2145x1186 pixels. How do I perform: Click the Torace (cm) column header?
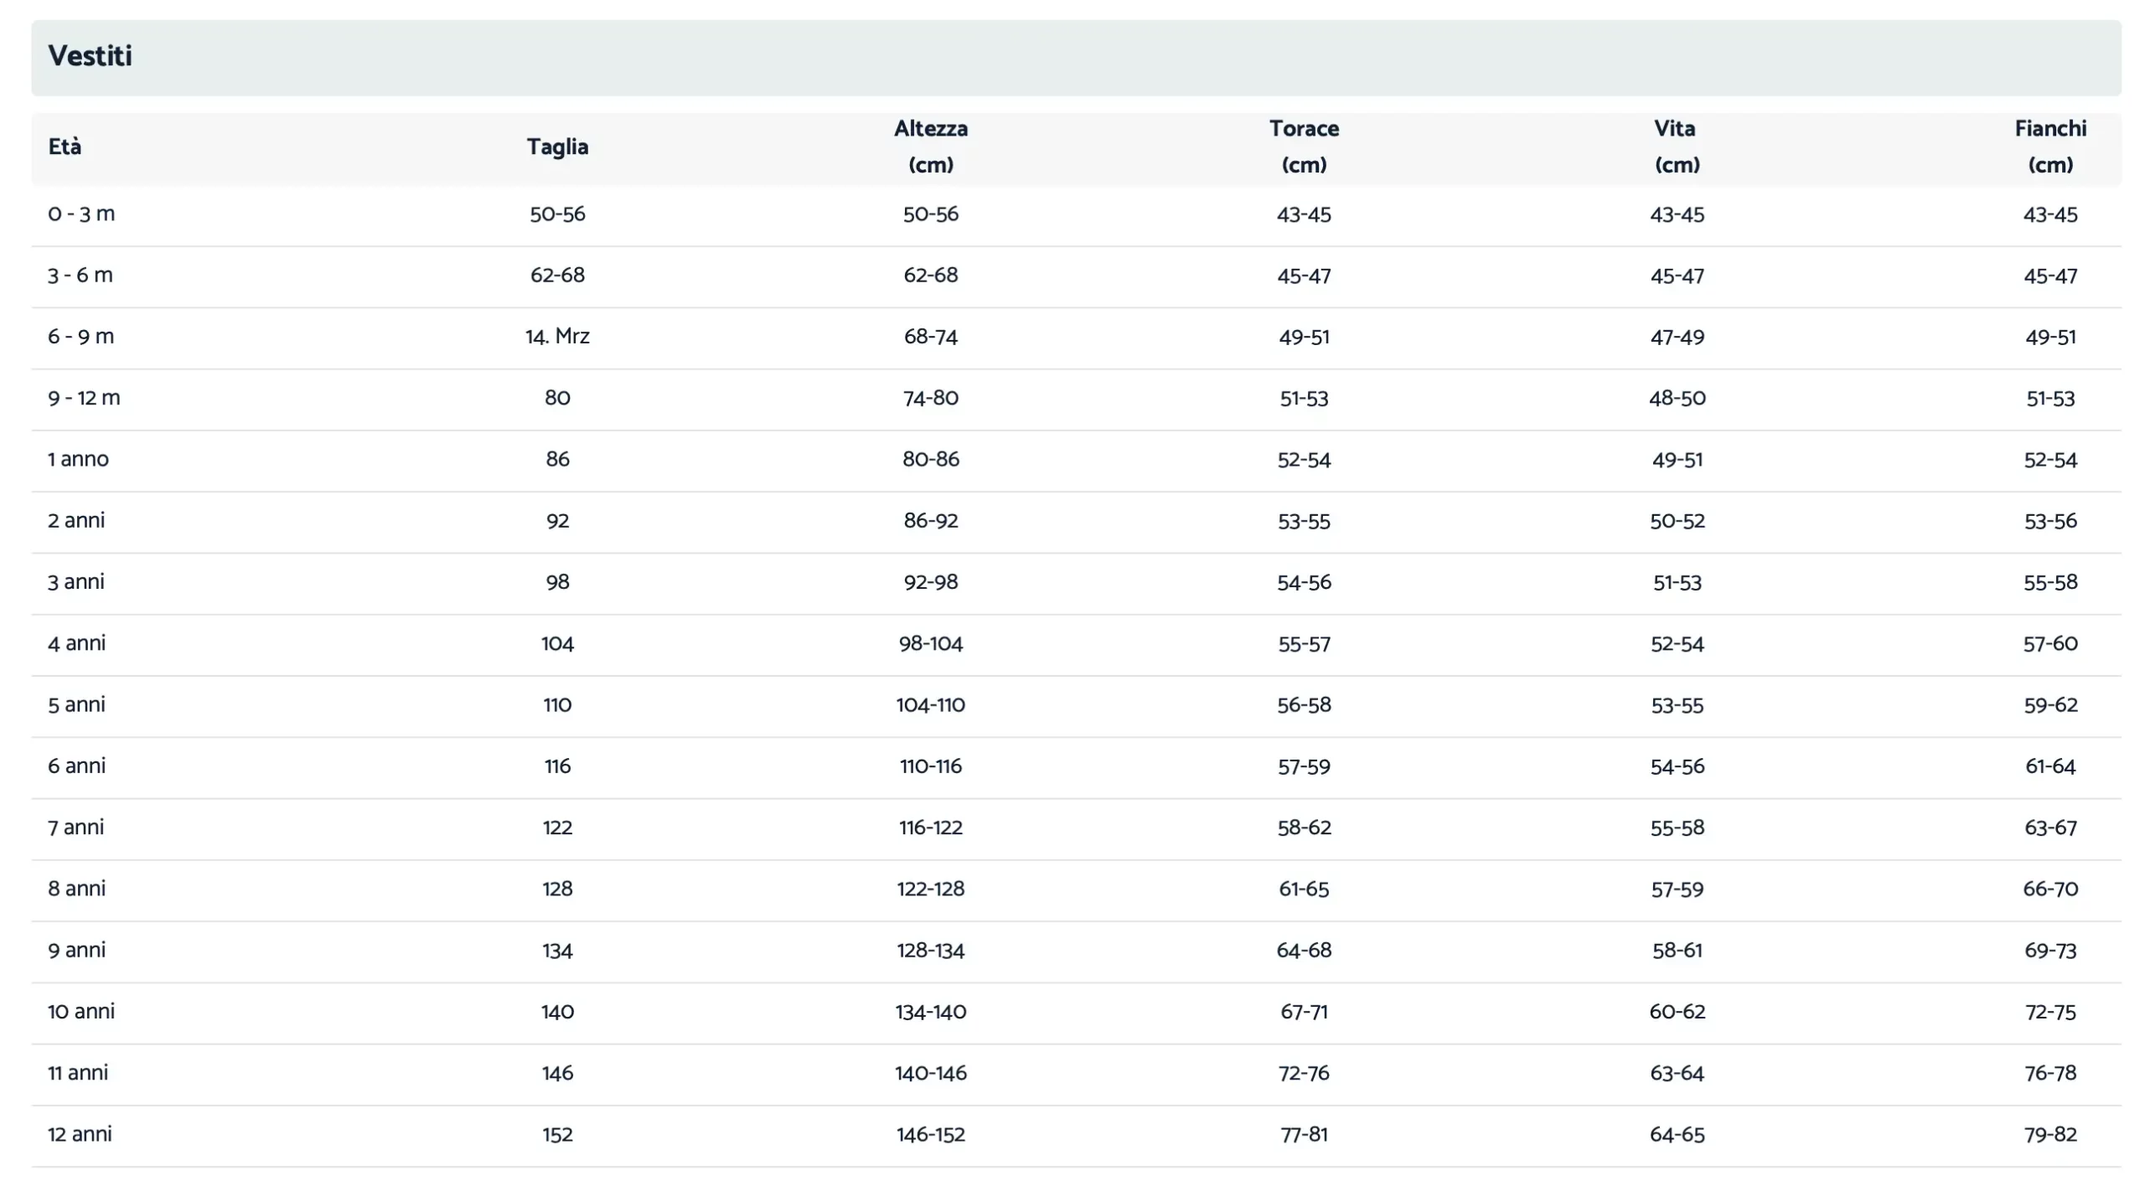1304,147
